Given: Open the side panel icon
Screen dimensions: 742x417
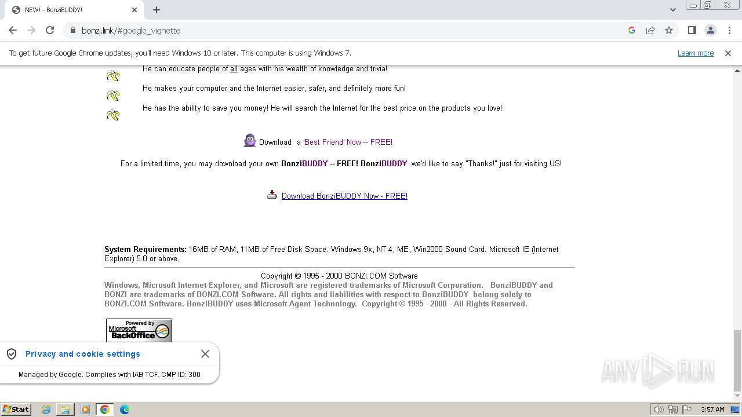Looking at the screenshot, I should 692,30.
